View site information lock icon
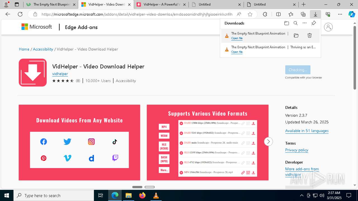The height and width of the screenshot is (201, 358). [x=35, y=14]
